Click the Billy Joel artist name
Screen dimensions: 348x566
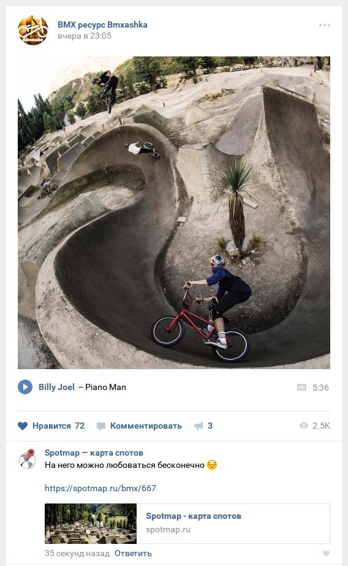(56, 387)
